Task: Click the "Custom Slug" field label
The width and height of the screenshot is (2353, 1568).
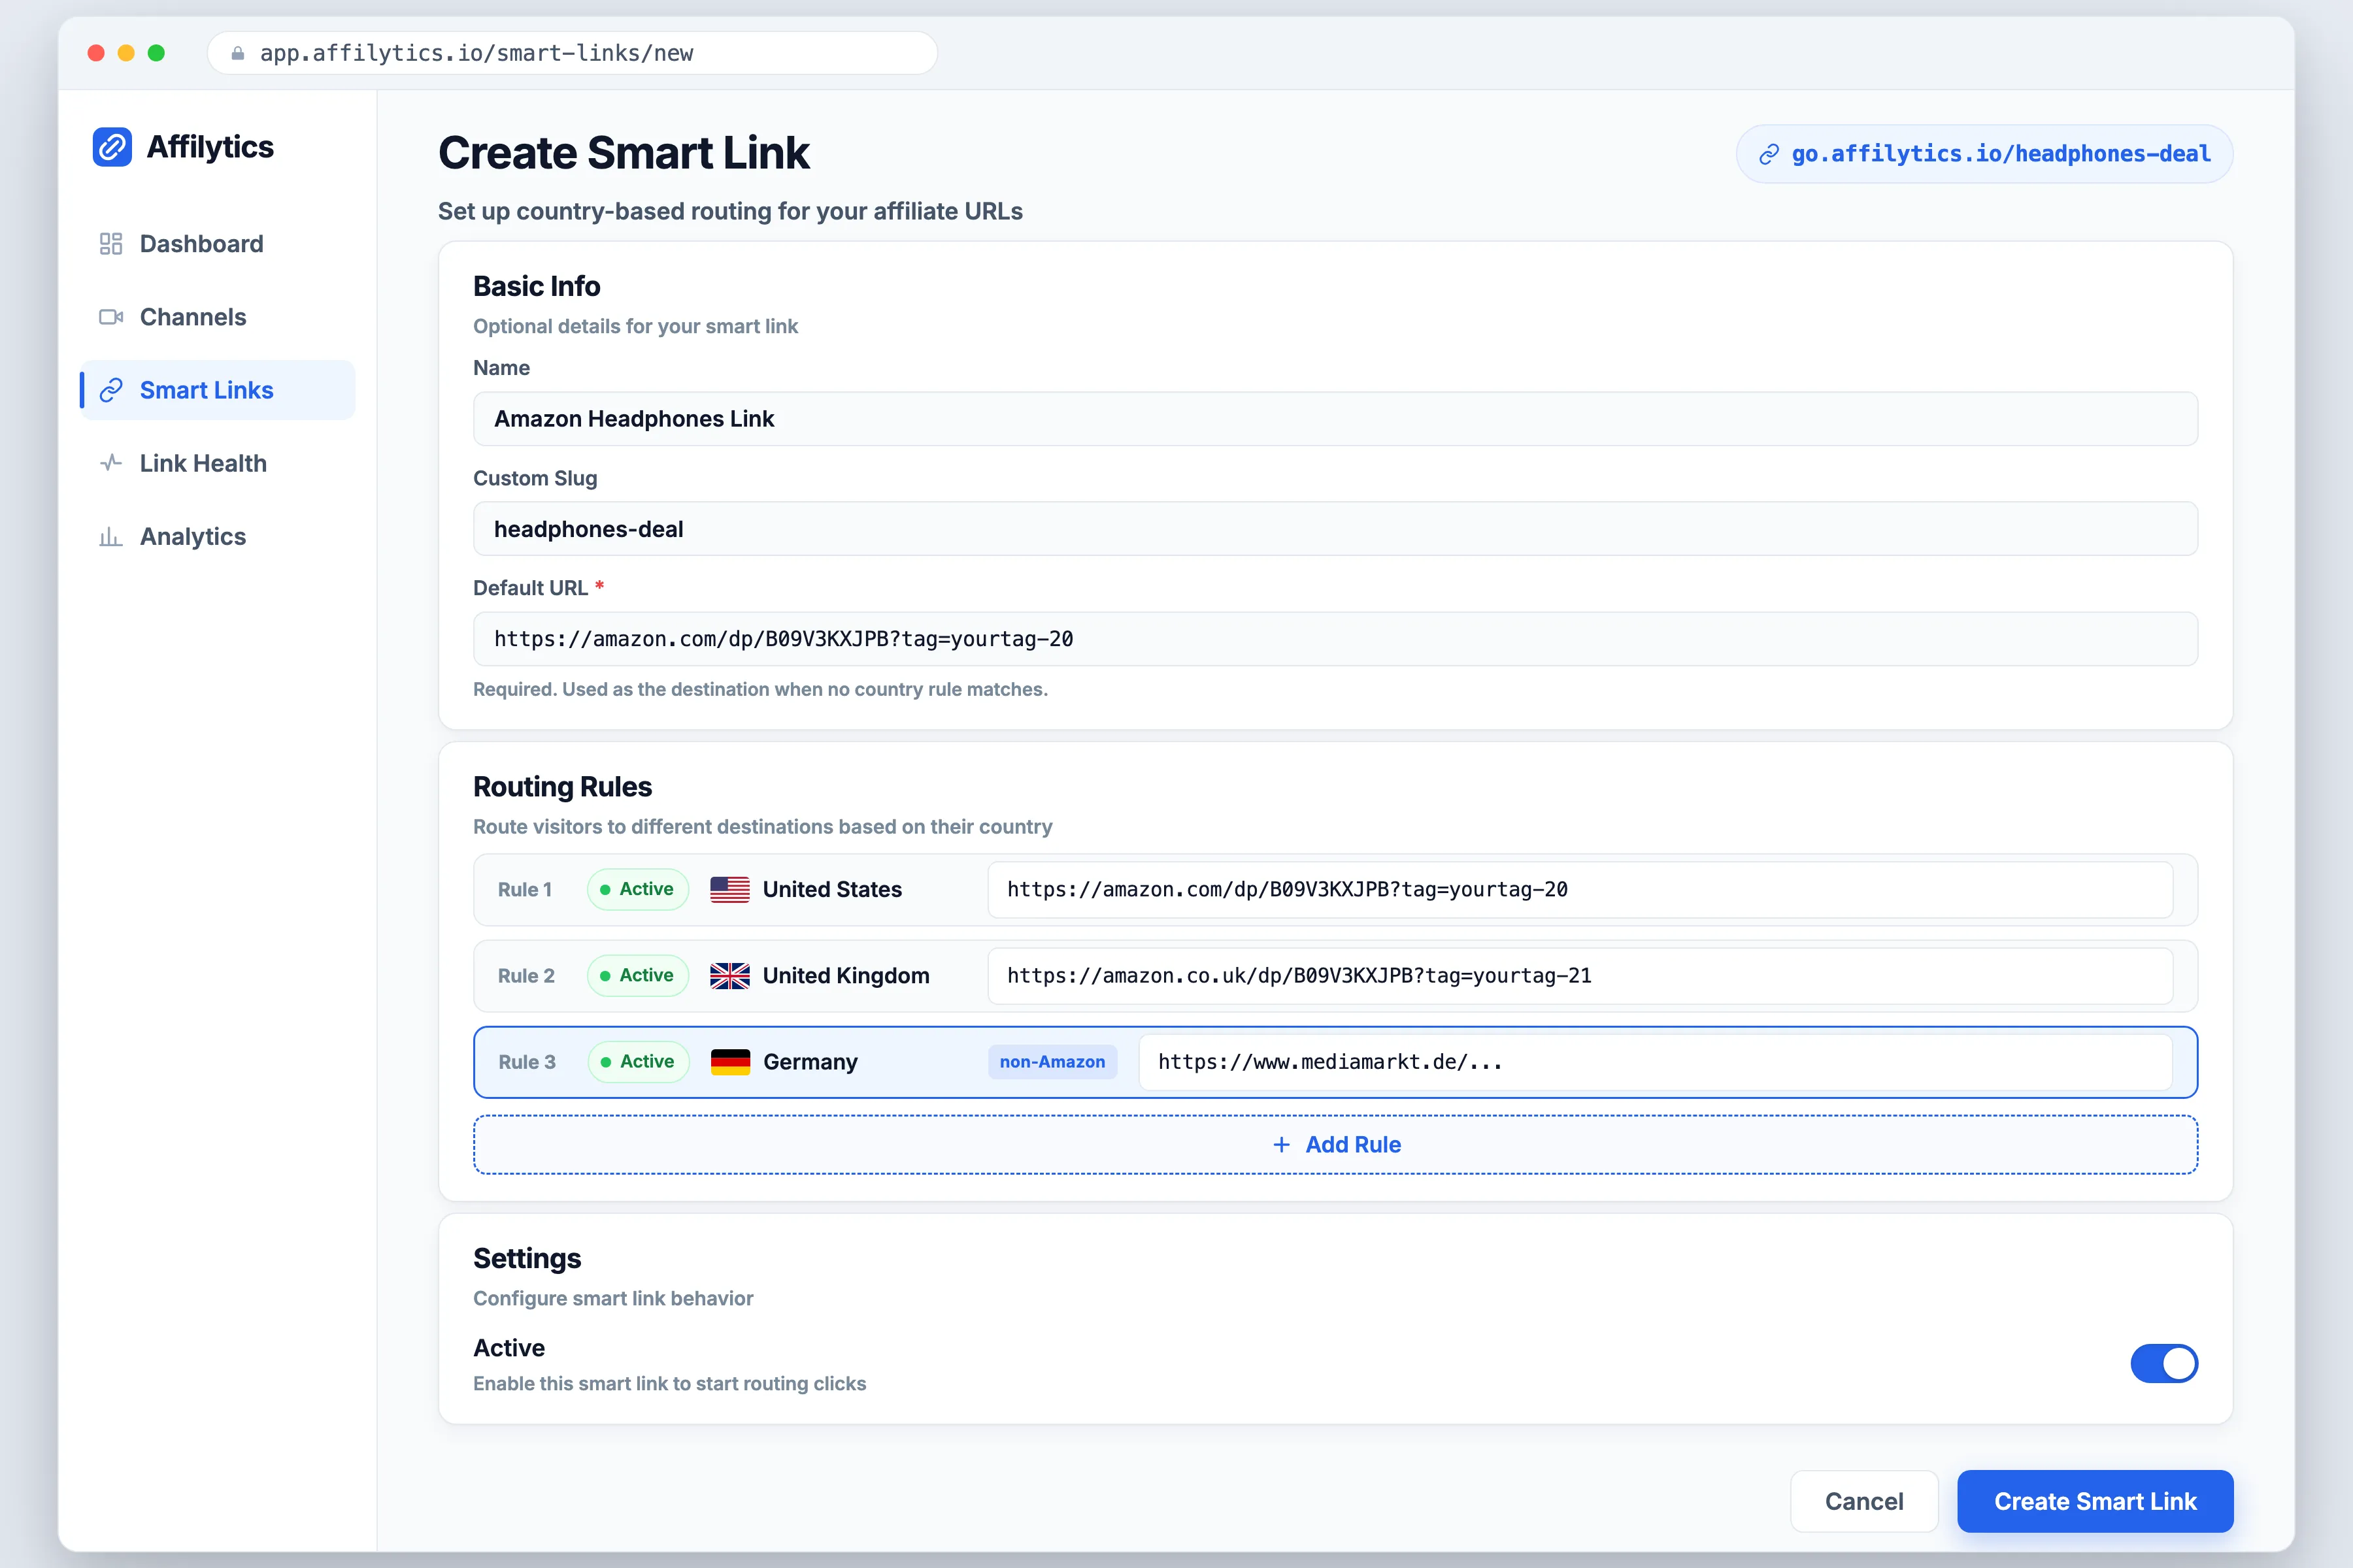Action: pyautogui.click(x=535, y=478)
